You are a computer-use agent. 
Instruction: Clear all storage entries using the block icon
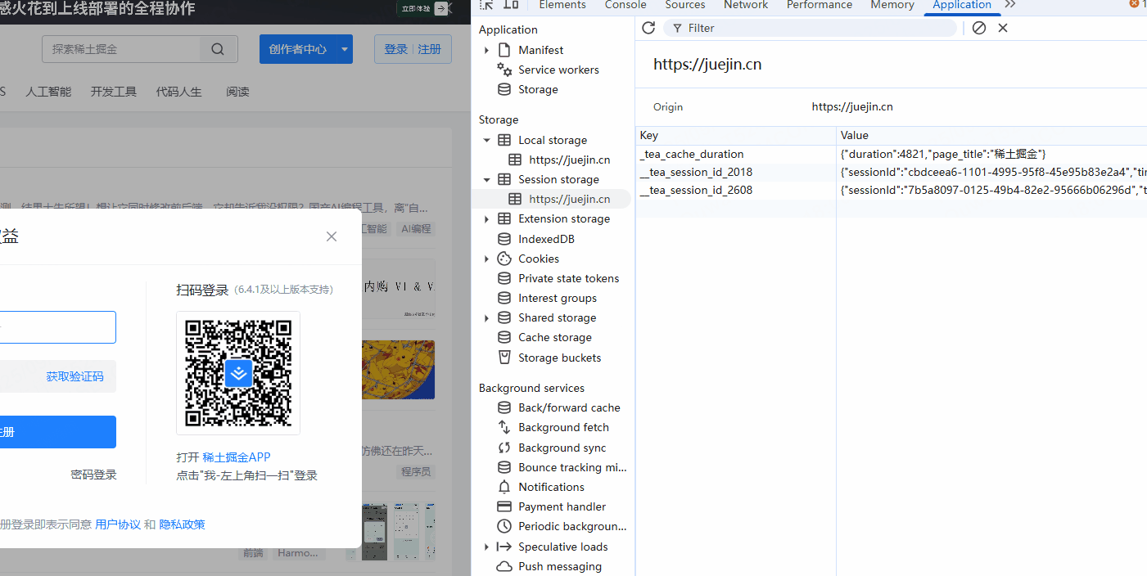[x=979, y=27]
